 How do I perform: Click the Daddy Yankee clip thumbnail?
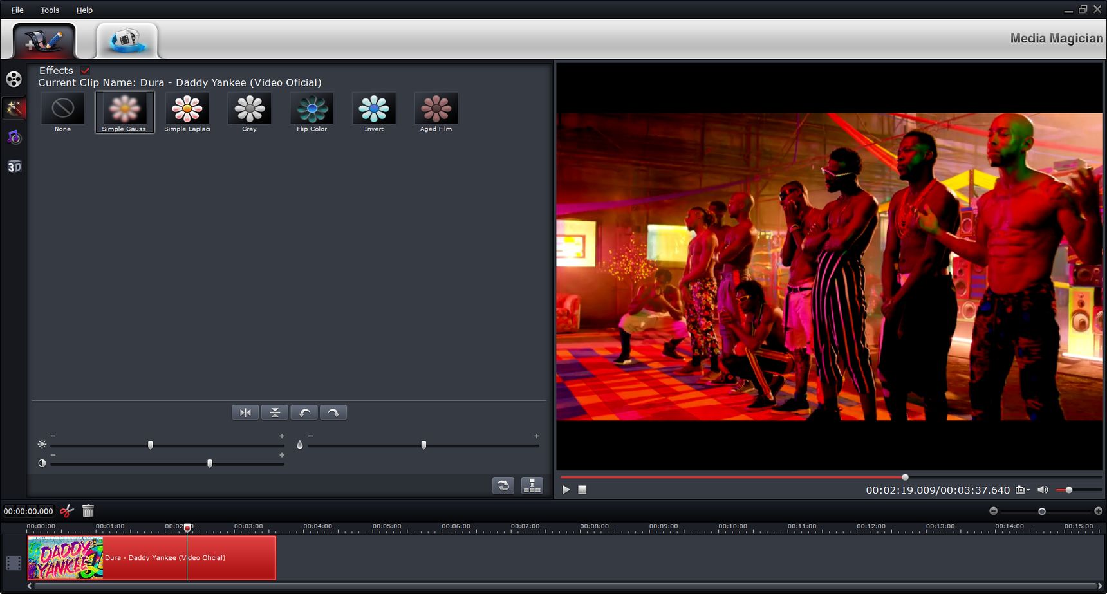click(x=65, y=558)
